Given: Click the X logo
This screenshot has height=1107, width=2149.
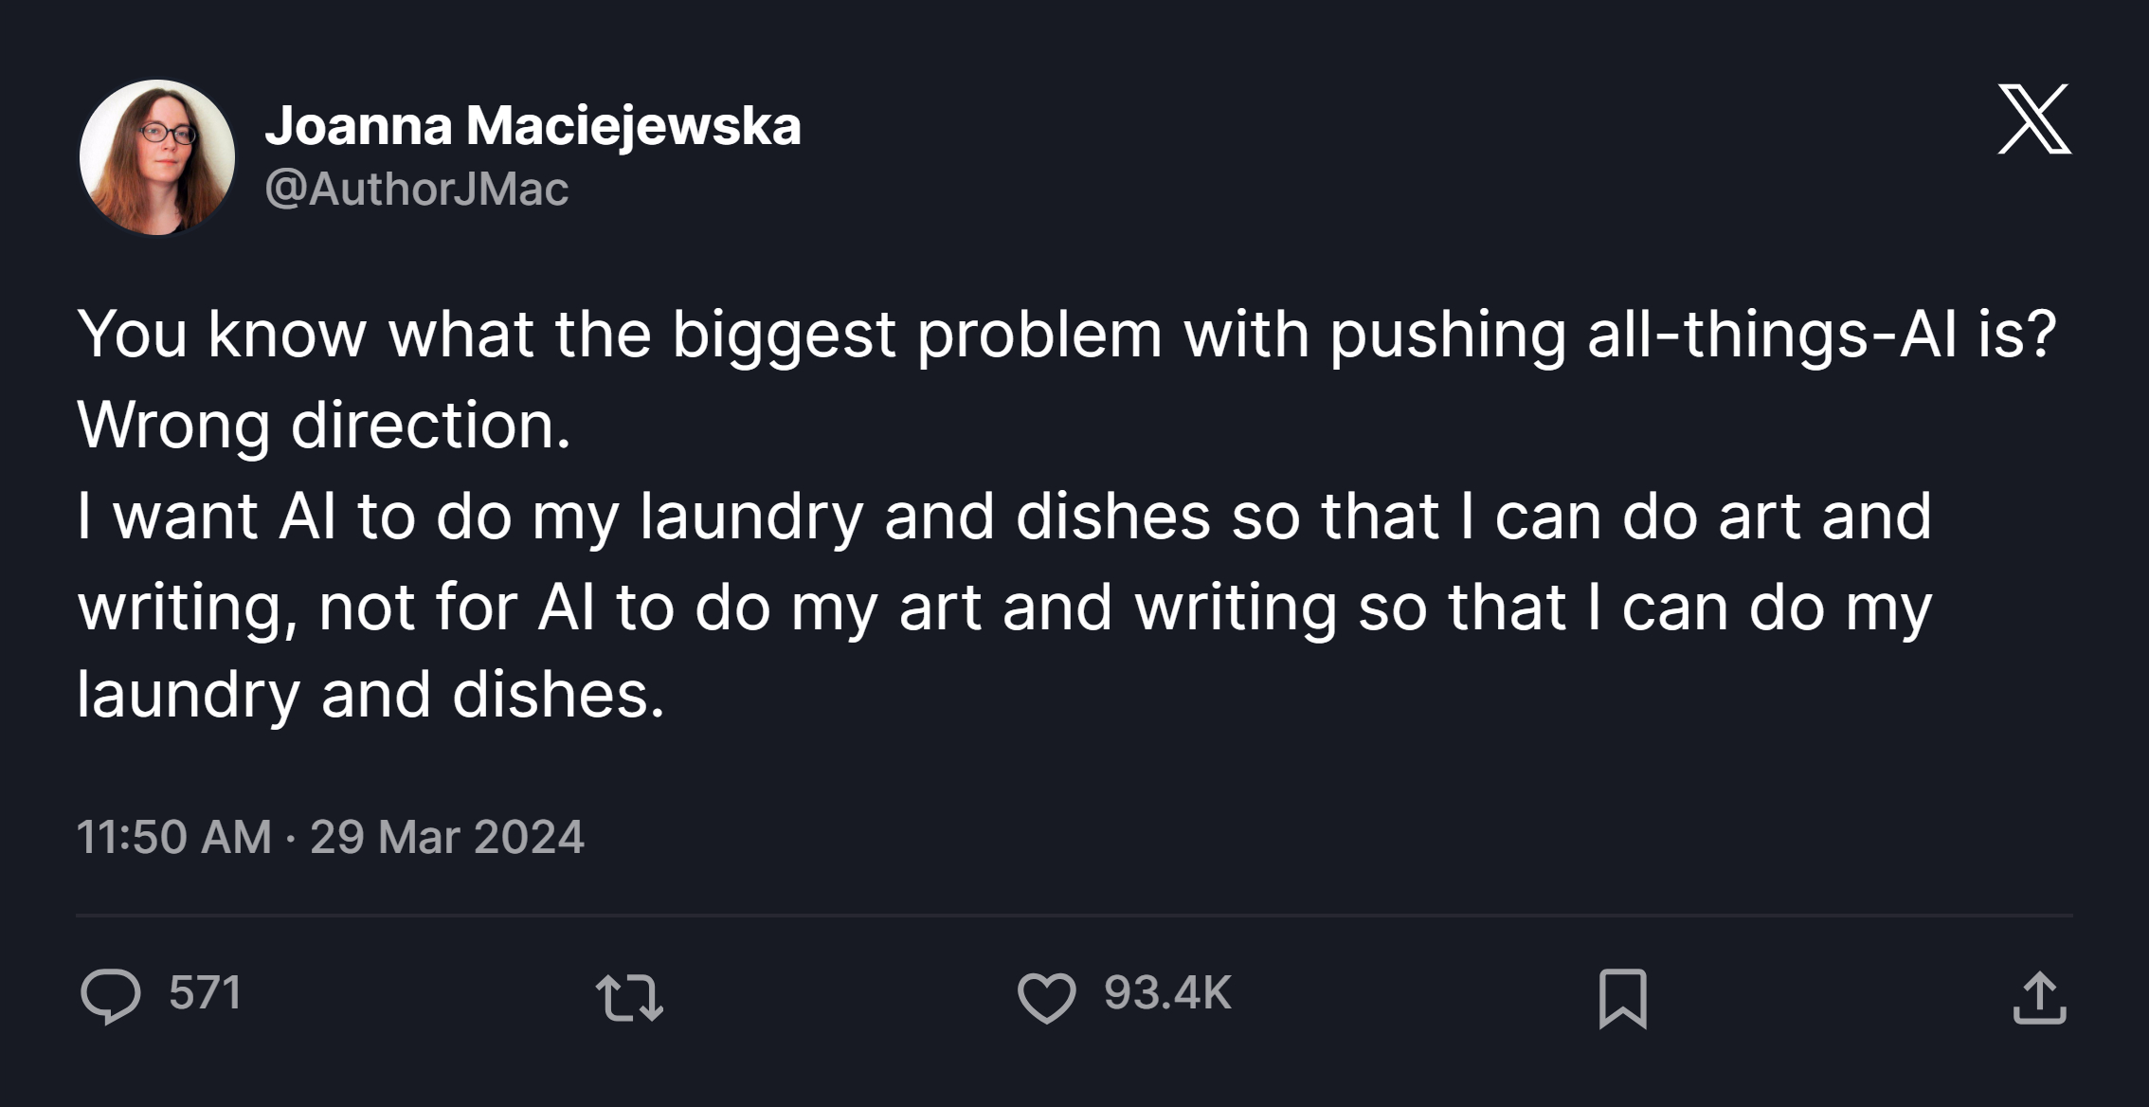Looking at the screenshot, I should pyautogui.click(x=2034, y=119).
